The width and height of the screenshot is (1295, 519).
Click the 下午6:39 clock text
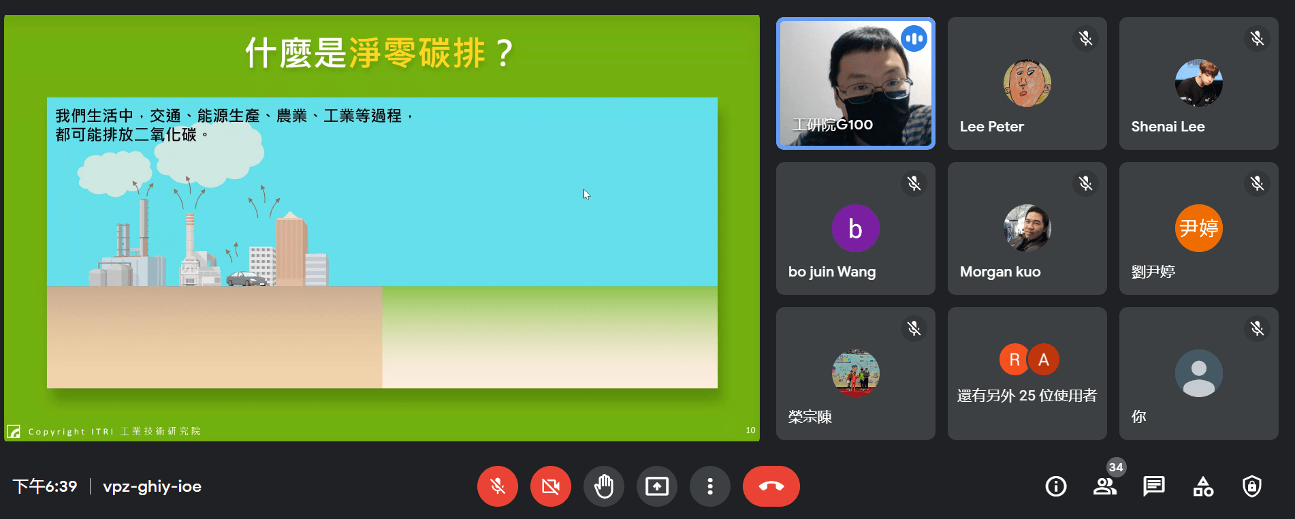[x=45, y=486]
